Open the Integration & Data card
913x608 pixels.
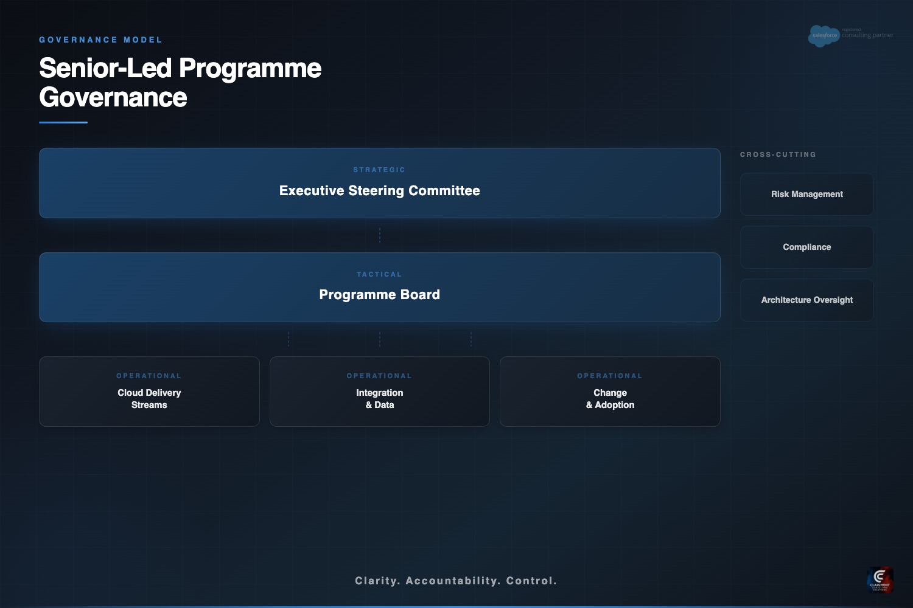379,392
